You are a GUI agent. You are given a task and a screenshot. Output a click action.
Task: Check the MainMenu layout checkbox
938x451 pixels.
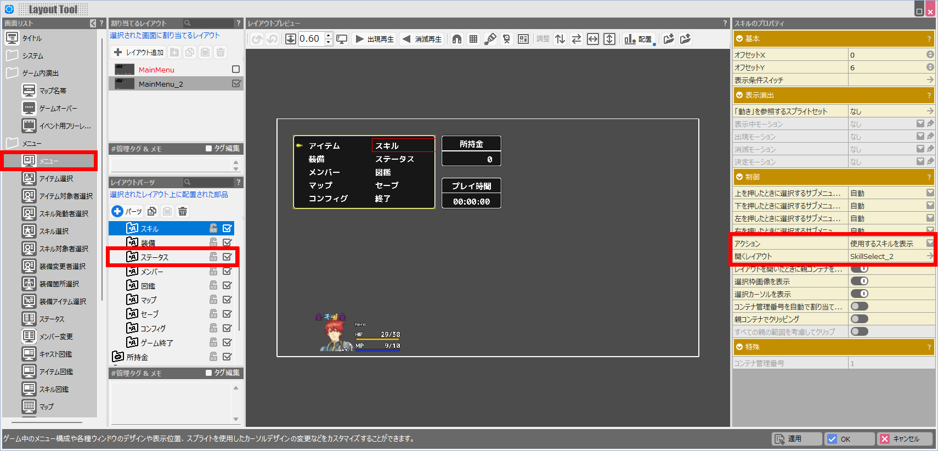click(236, 69)
